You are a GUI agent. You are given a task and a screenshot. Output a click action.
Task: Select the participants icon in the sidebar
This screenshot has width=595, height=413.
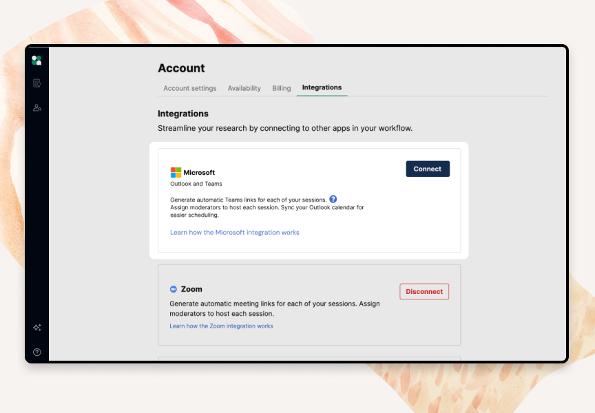pyautogui.click(x=36, y=107)
